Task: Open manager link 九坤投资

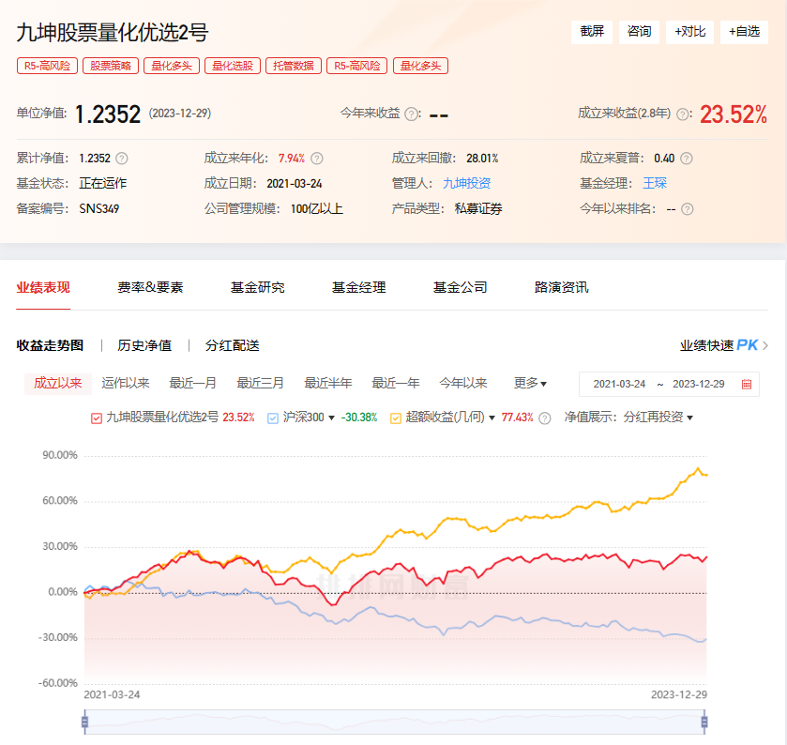Action: [x=467, y=183]
